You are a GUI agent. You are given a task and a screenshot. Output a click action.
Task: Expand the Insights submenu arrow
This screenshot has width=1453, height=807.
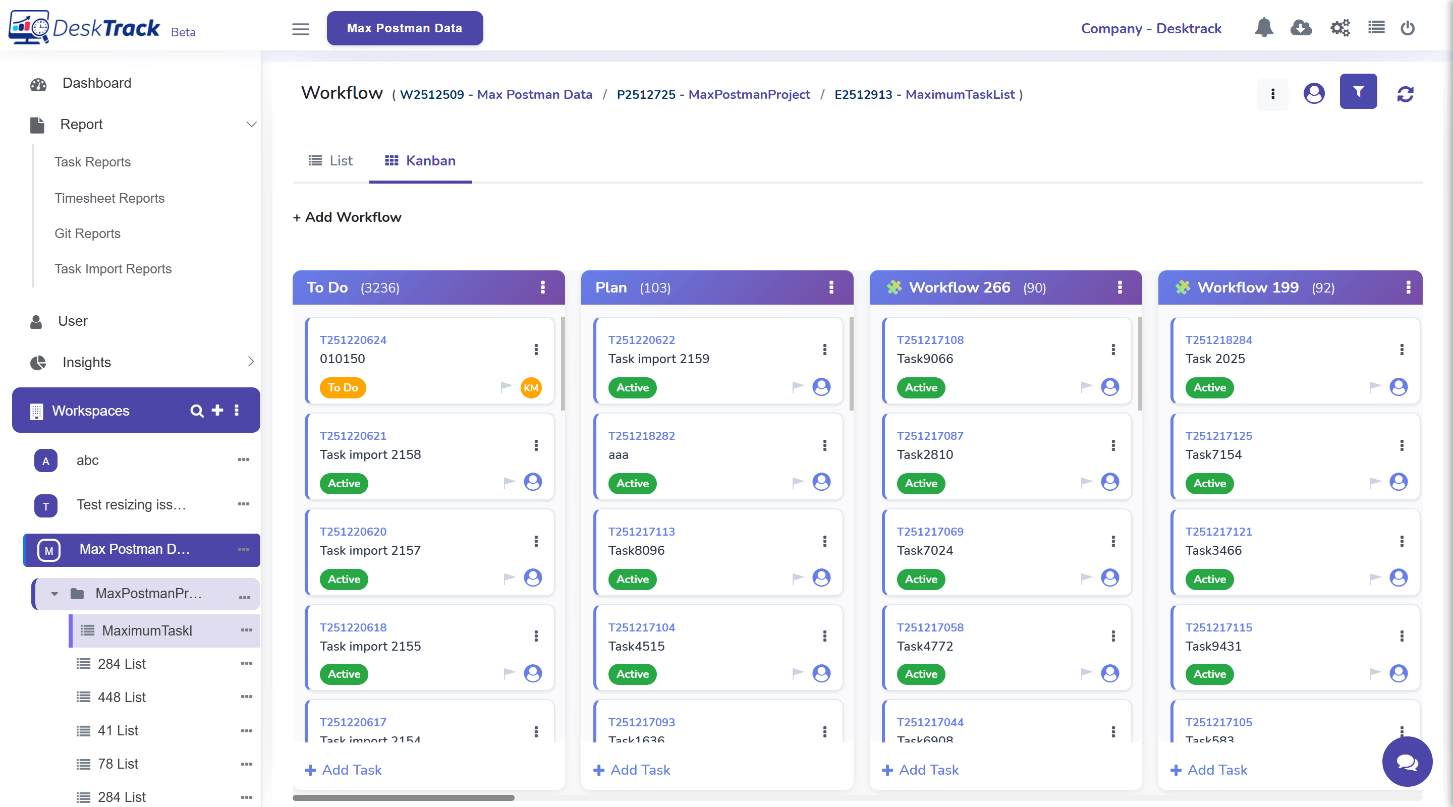tap(251, 362)
